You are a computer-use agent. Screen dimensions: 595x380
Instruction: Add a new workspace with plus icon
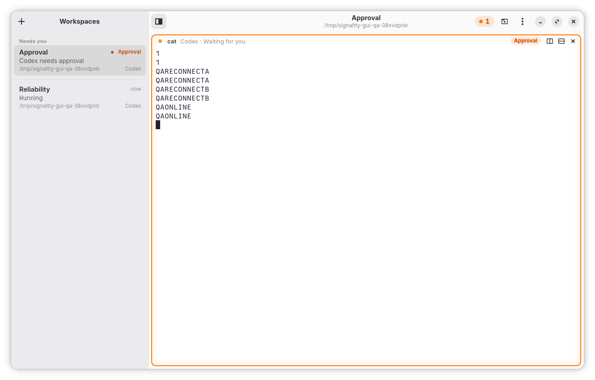click(21, 21)
